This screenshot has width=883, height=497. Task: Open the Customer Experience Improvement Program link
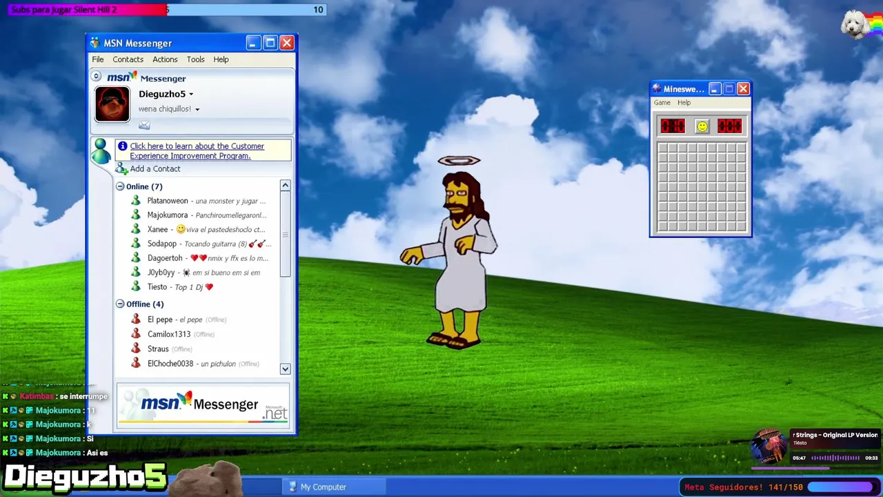pos(197,150)
